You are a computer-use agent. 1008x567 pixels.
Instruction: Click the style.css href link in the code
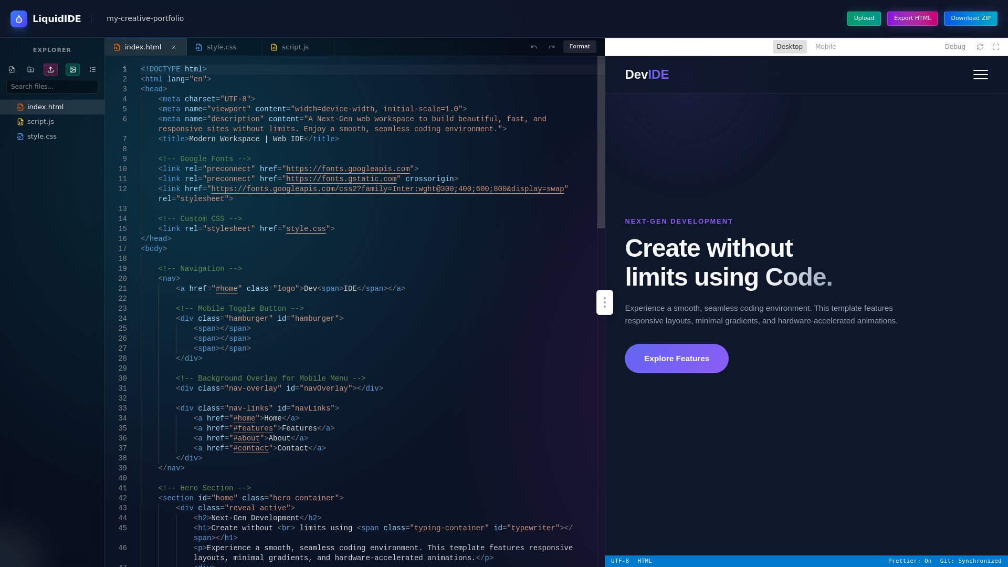click(306, 229)
